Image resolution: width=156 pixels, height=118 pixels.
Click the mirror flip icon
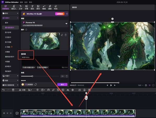point(68,90)
